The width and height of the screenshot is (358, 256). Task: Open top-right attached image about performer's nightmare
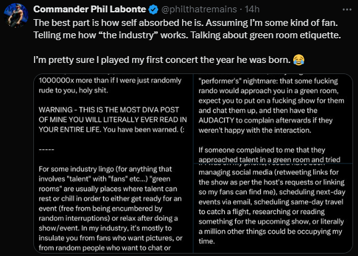pyautogui.click(x=273, y=118)
